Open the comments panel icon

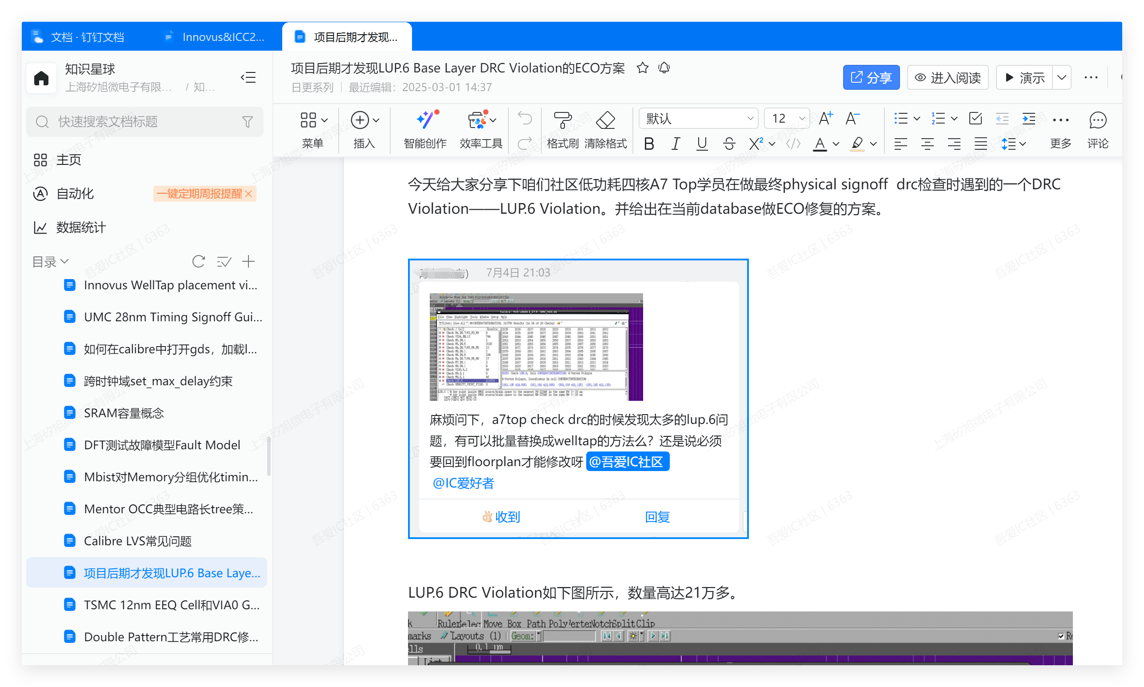(x=1097, y=120)
